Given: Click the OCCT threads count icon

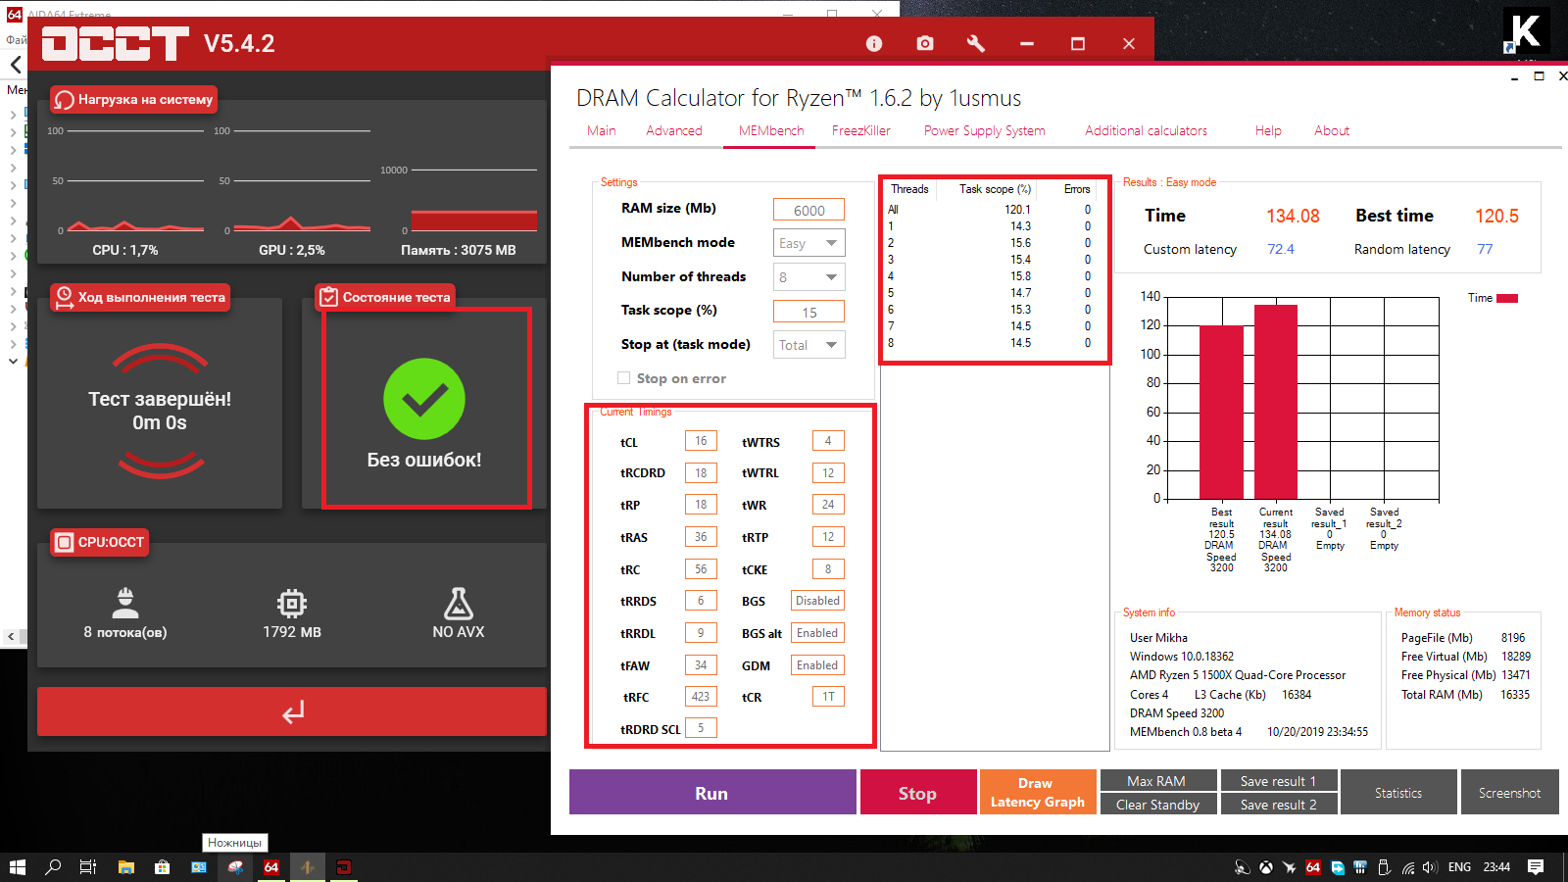Looking at the screenshot, I should click(125, 602).
